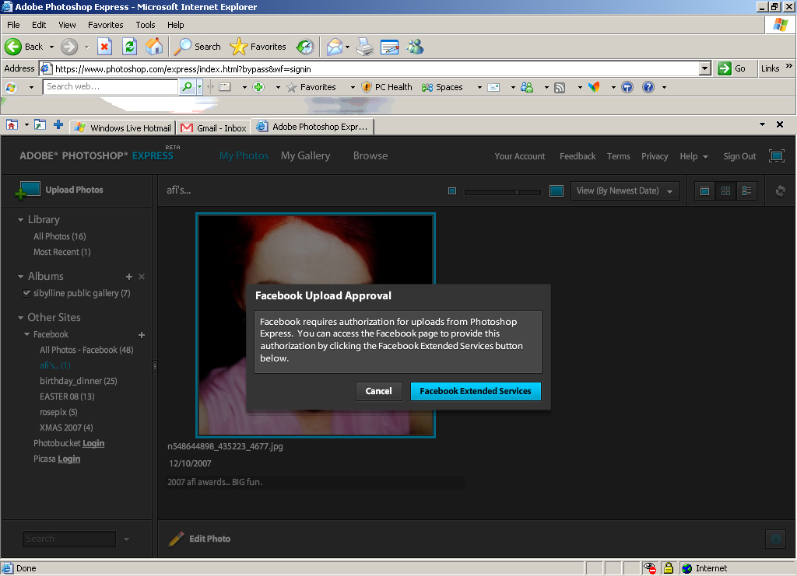The image size is (797, 576).
Task: Switch to single photo view mode
Action: (x=704, y=190)
